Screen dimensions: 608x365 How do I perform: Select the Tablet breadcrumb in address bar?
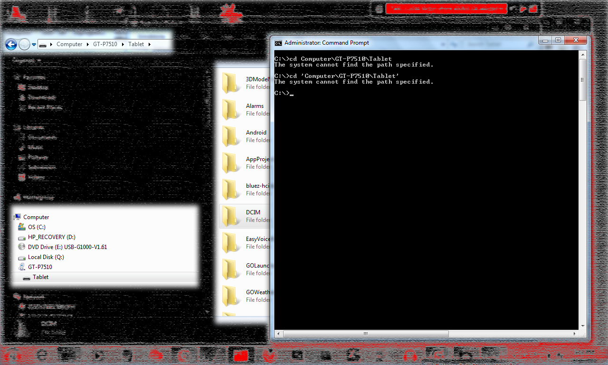tap(136, 44)
